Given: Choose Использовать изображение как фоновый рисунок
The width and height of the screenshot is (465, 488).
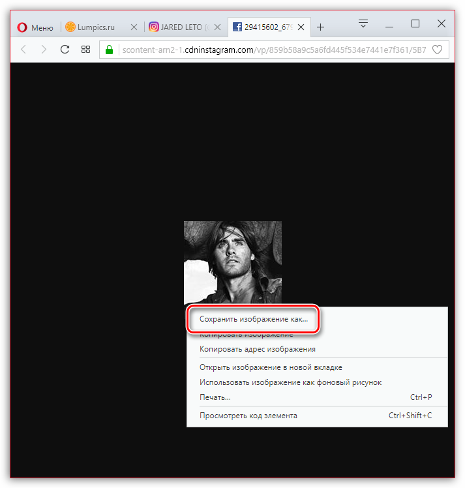Looking at the screenshot, I should point(317,382).
